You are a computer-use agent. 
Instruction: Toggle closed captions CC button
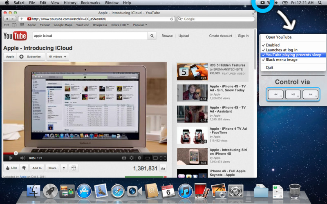124,158
